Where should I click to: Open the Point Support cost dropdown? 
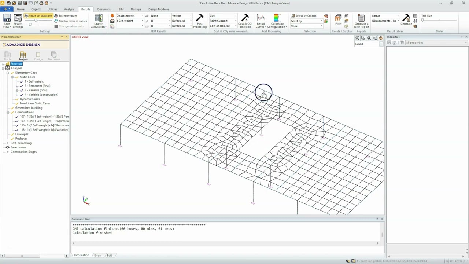(x=223, y=21)
